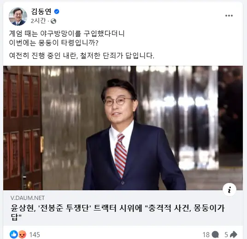
Task: Click the V.DAUM.NET source label
Action: [28, 198]
